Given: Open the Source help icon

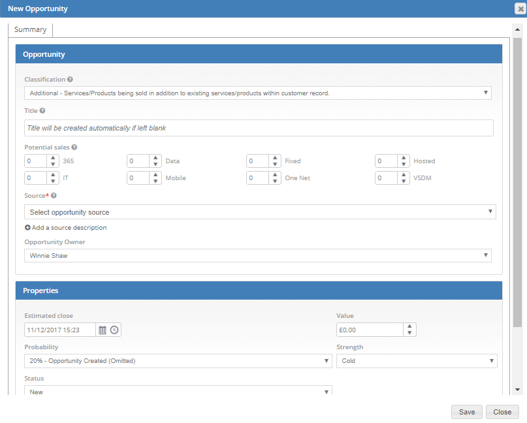Looking at the screenshot, I should click(x=54, y=196).
